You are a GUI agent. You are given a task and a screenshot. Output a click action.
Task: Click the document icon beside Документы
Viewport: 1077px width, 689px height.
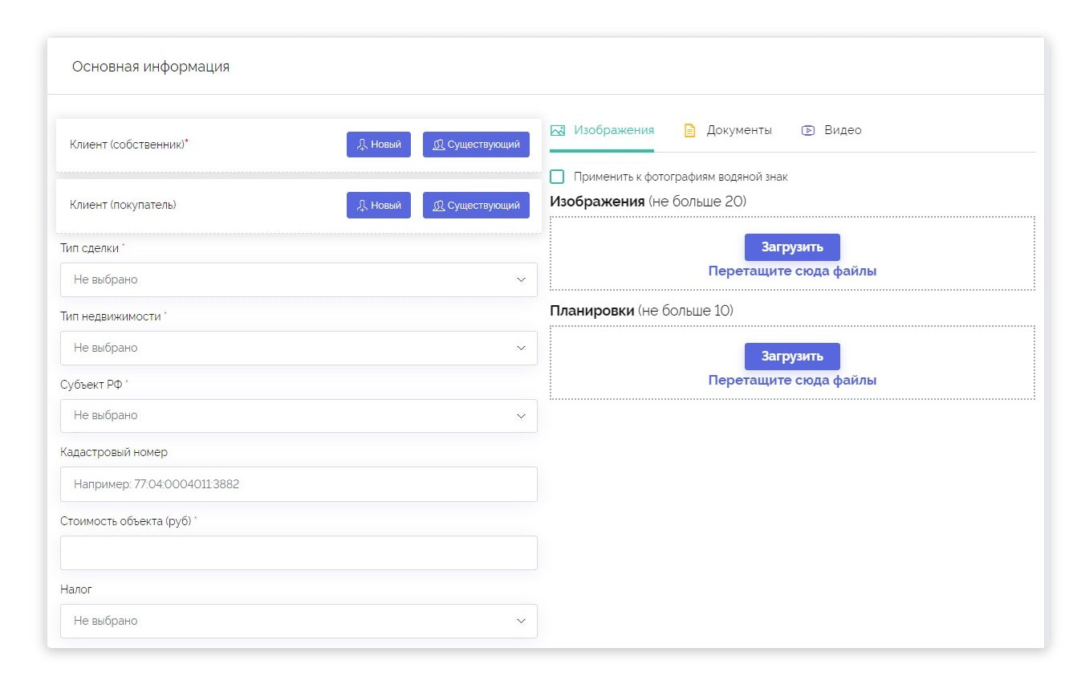pos(689,130)
